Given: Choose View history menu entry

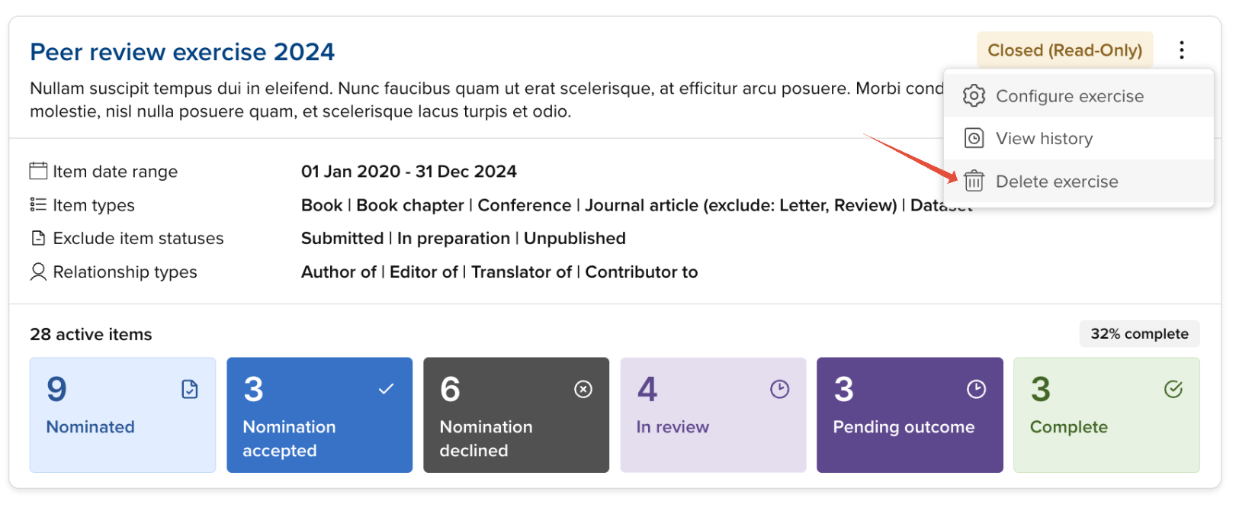Looking at the screenshot, I should [x=1044, y=138].
